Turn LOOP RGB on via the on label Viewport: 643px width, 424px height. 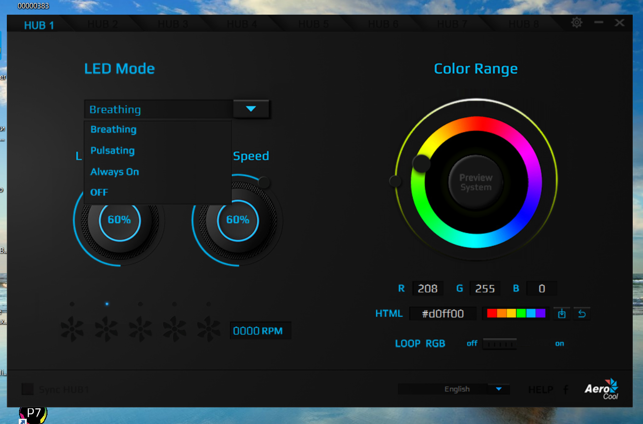(559, 343)
